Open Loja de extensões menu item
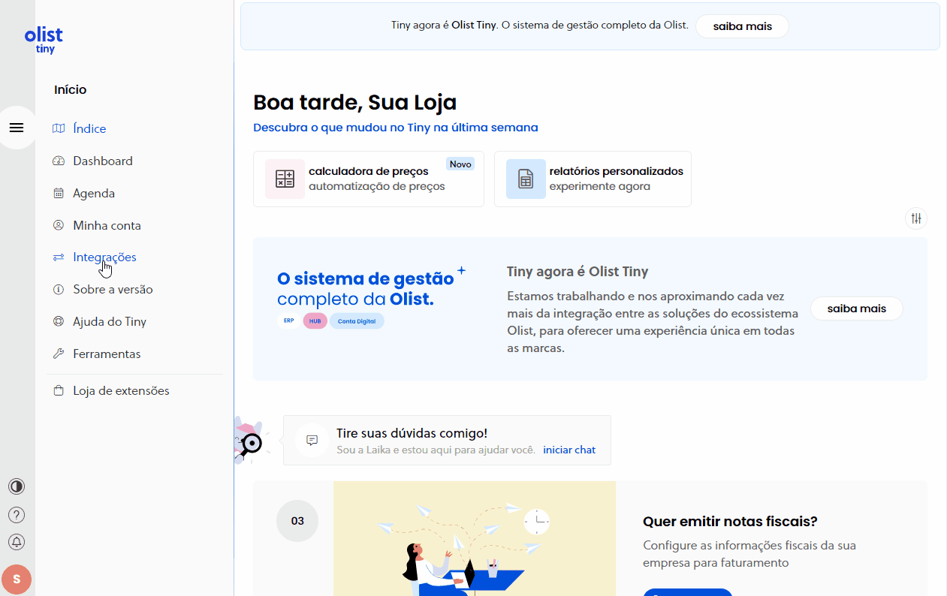Screen dimensions: 947x596 pos(121,390)
